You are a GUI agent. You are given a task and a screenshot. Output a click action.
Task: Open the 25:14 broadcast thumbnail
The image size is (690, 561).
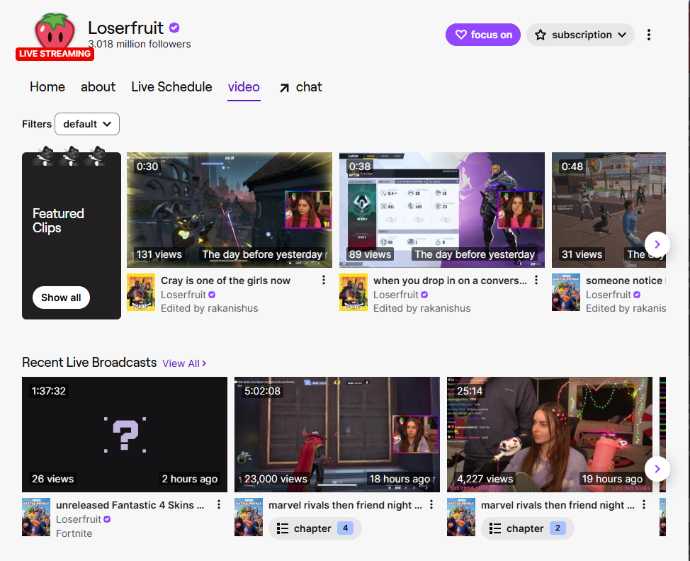(x=550, y=434)
